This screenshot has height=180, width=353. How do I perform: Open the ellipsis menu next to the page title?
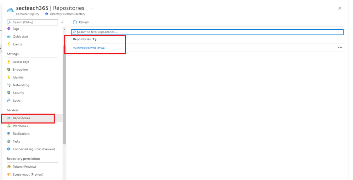(92, 8)
